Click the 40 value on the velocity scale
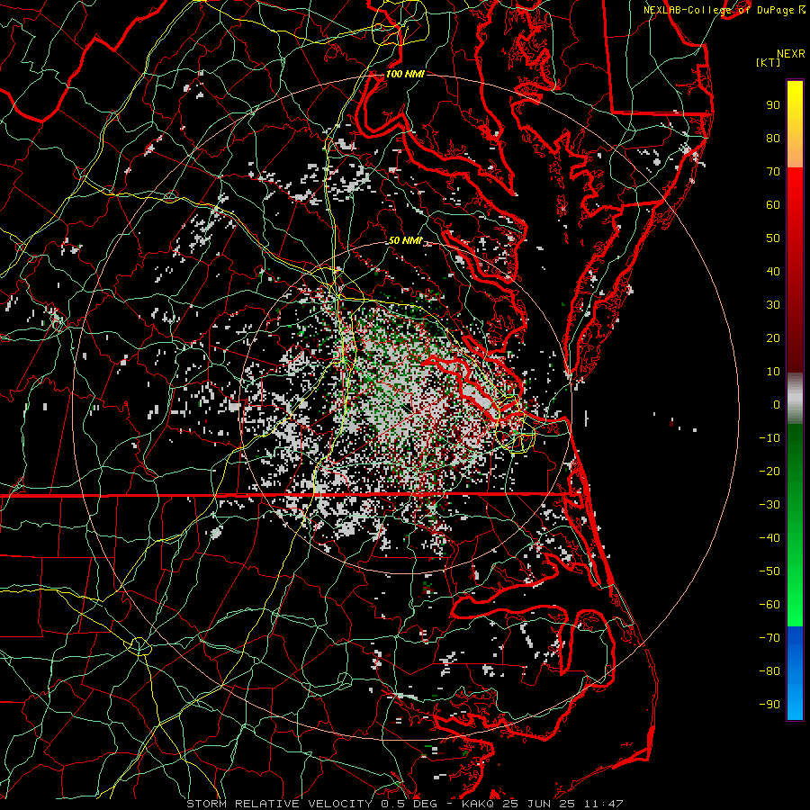810x810 pixels. coord(773,272)
